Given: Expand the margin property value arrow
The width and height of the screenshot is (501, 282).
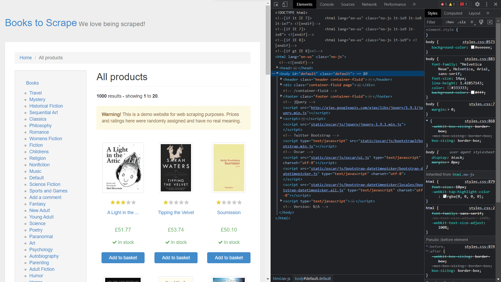Looking at the screenshot, I should point(448,110).
